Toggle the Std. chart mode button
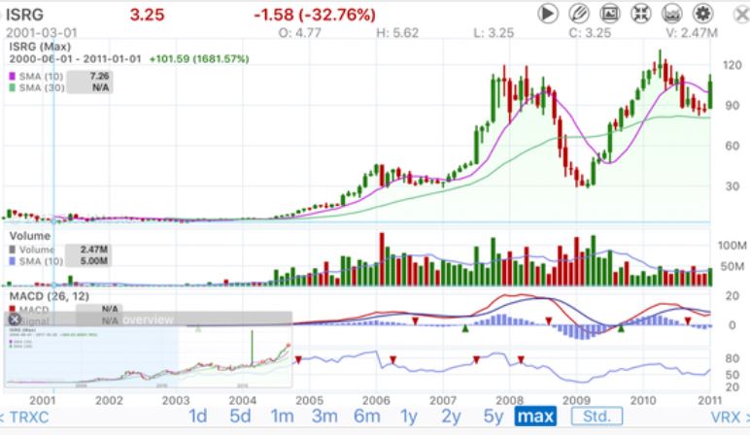This screenshot has height=435, width=750. (596, 418)
